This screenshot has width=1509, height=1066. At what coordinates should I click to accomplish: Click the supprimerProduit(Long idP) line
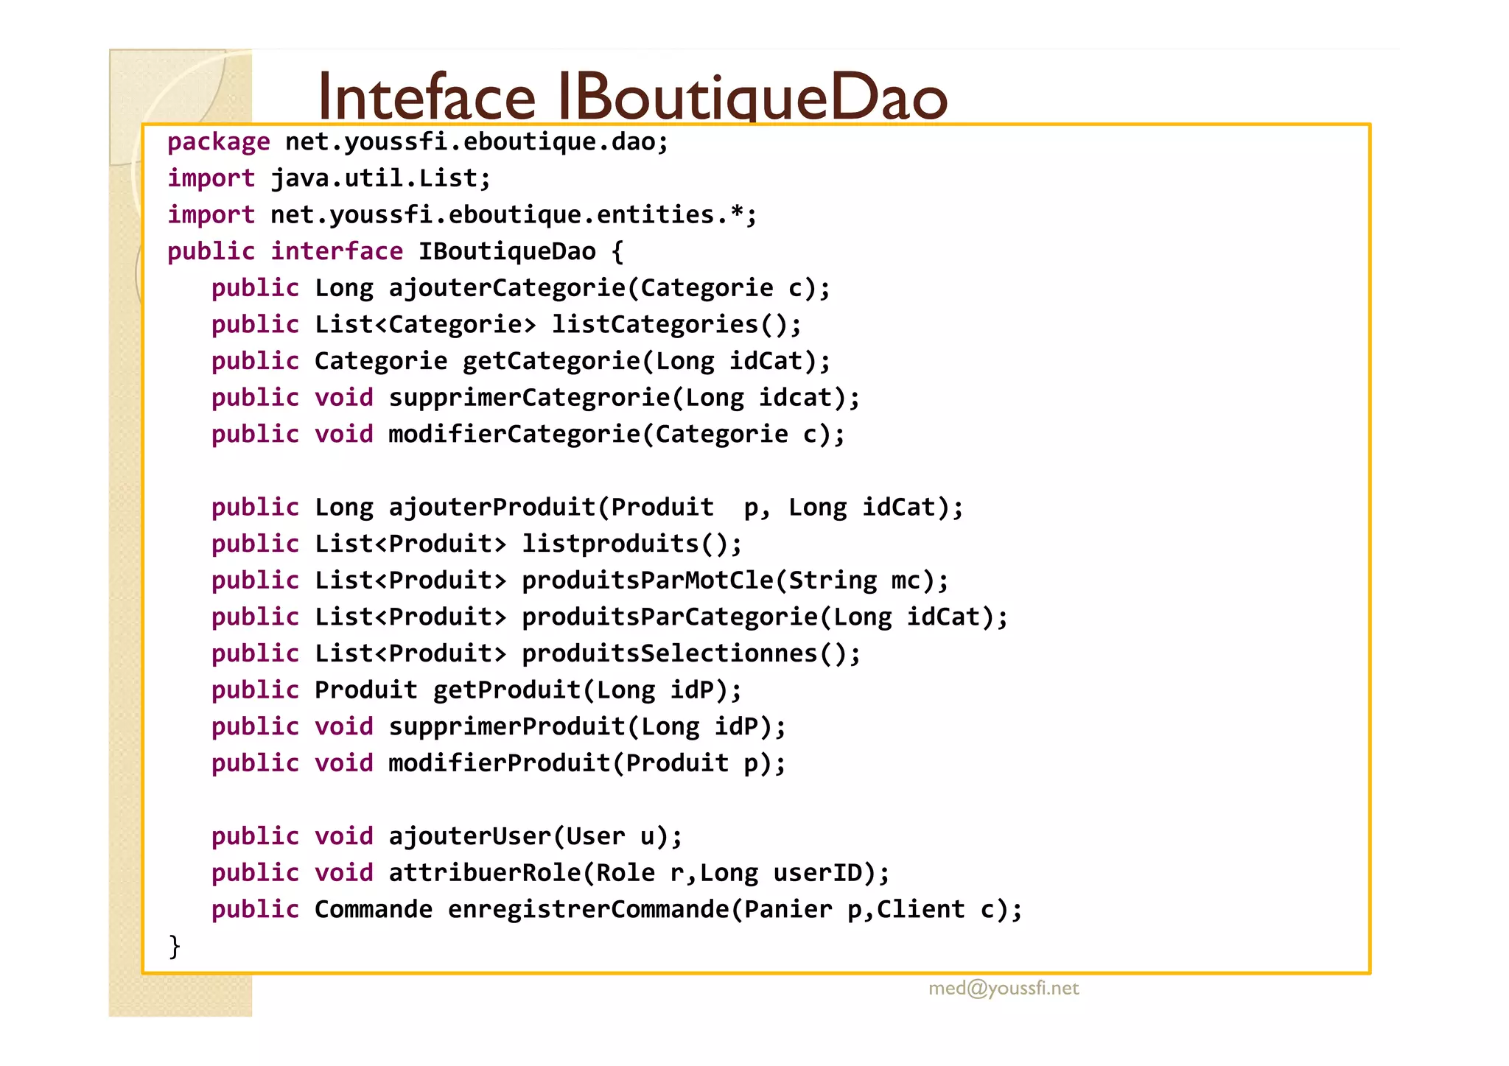tap(499, 726)
